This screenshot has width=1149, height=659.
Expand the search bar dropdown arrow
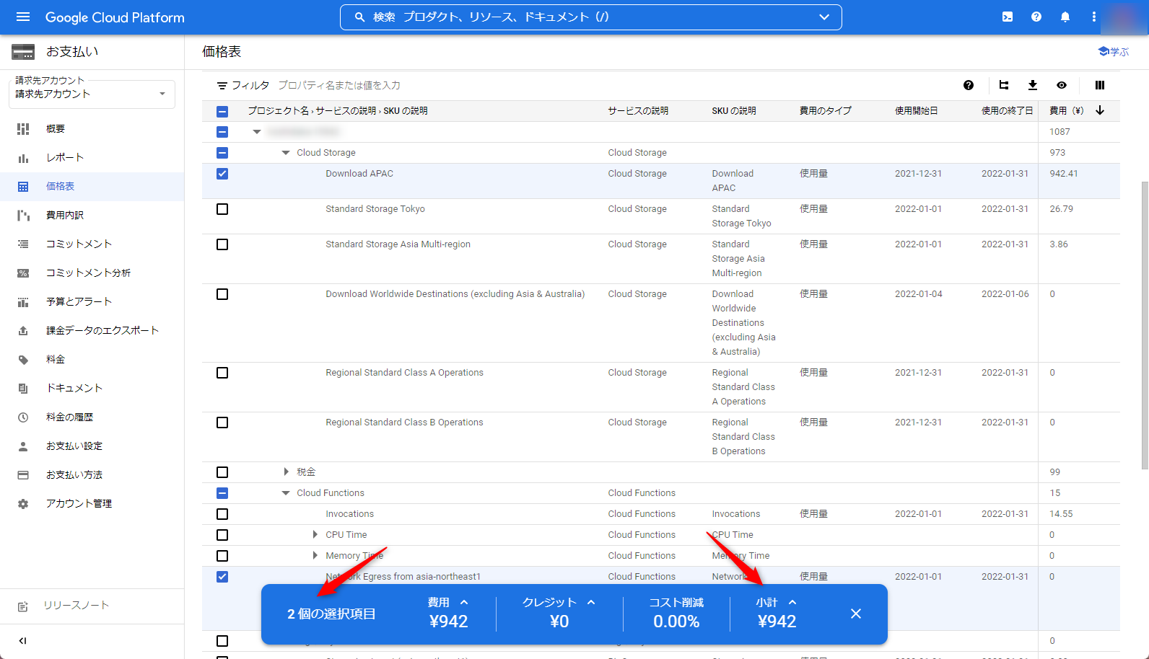point(824,17)
